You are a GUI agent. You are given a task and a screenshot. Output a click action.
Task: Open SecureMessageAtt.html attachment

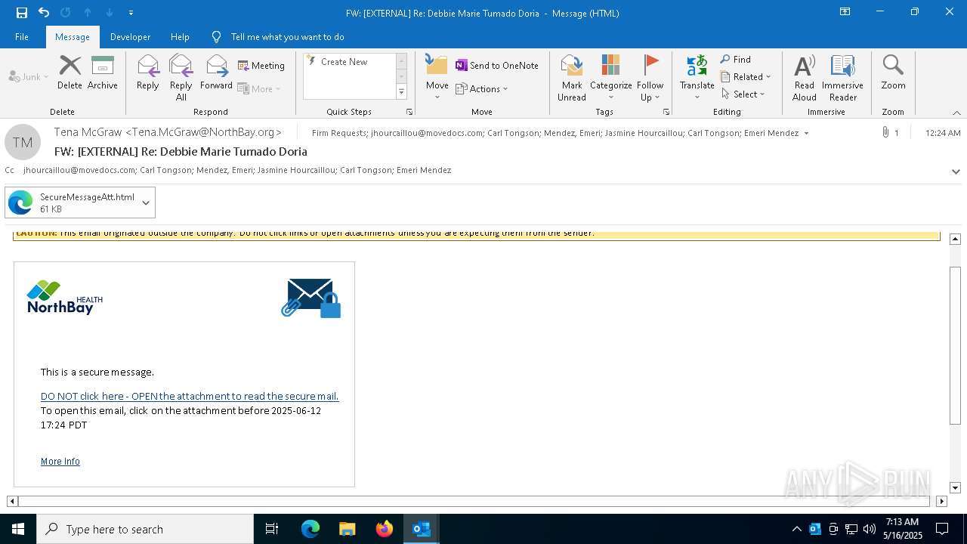point(72,202)
